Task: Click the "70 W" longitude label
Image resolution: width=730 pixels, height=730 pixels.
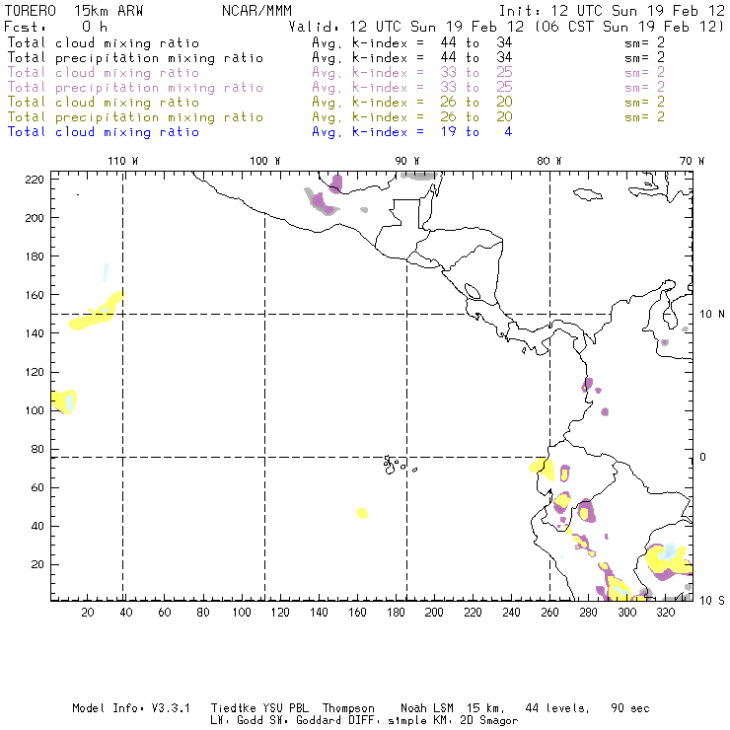Action: (692, 161)
